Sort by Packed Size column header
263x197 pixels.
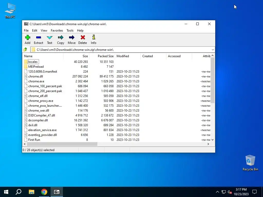(102, 56)
